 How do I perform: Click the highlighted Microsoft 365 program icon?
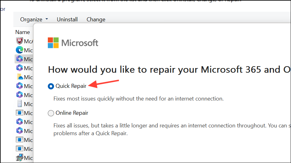point(19,59)
